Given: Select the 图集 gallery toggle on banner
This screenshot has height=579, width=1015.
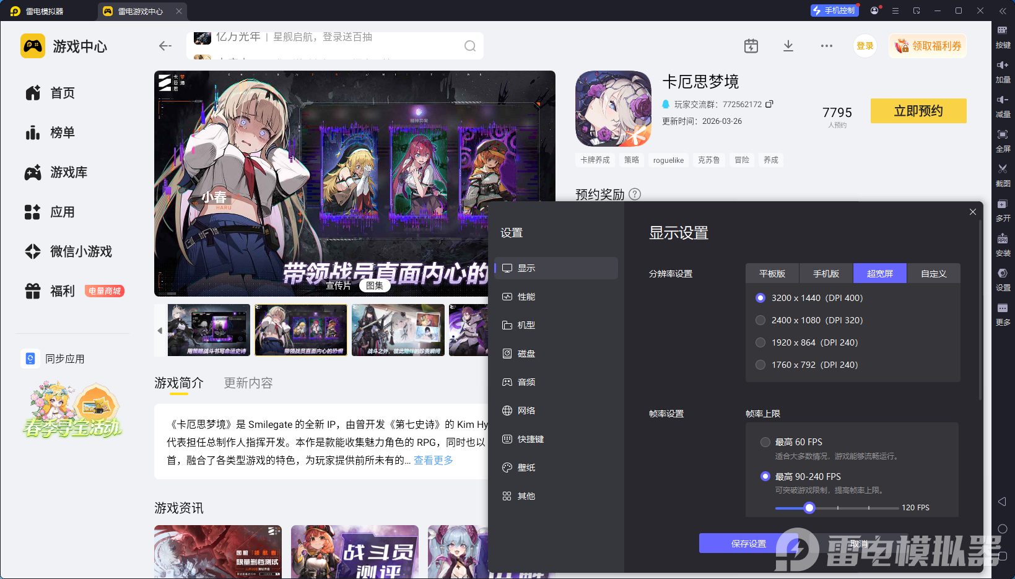Looking at the screenshot, I should click(x=375, y=285).
